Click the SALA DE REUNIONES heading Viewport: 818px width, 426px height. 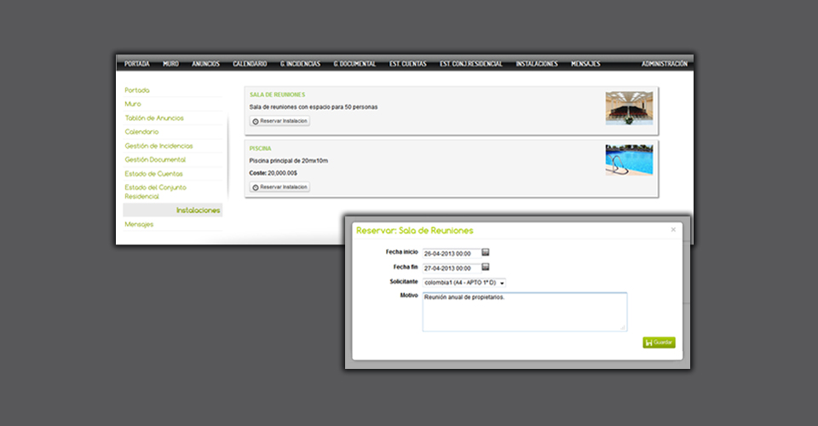coord(278,95)
